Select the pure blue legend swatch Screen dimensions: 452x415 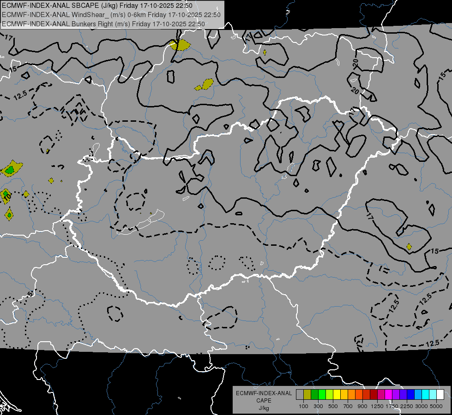(x=411, y=395)
